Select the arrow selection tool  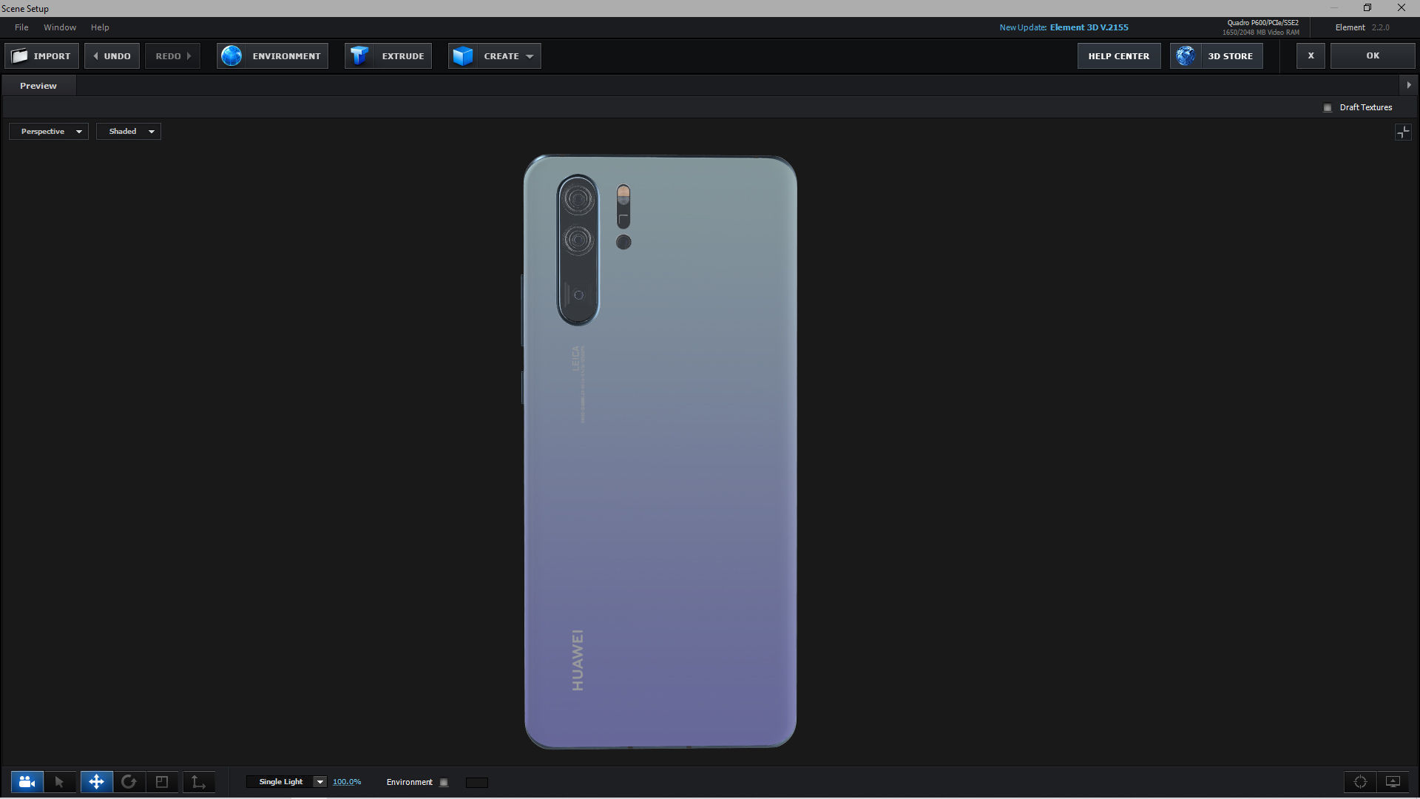coord(60,782)
